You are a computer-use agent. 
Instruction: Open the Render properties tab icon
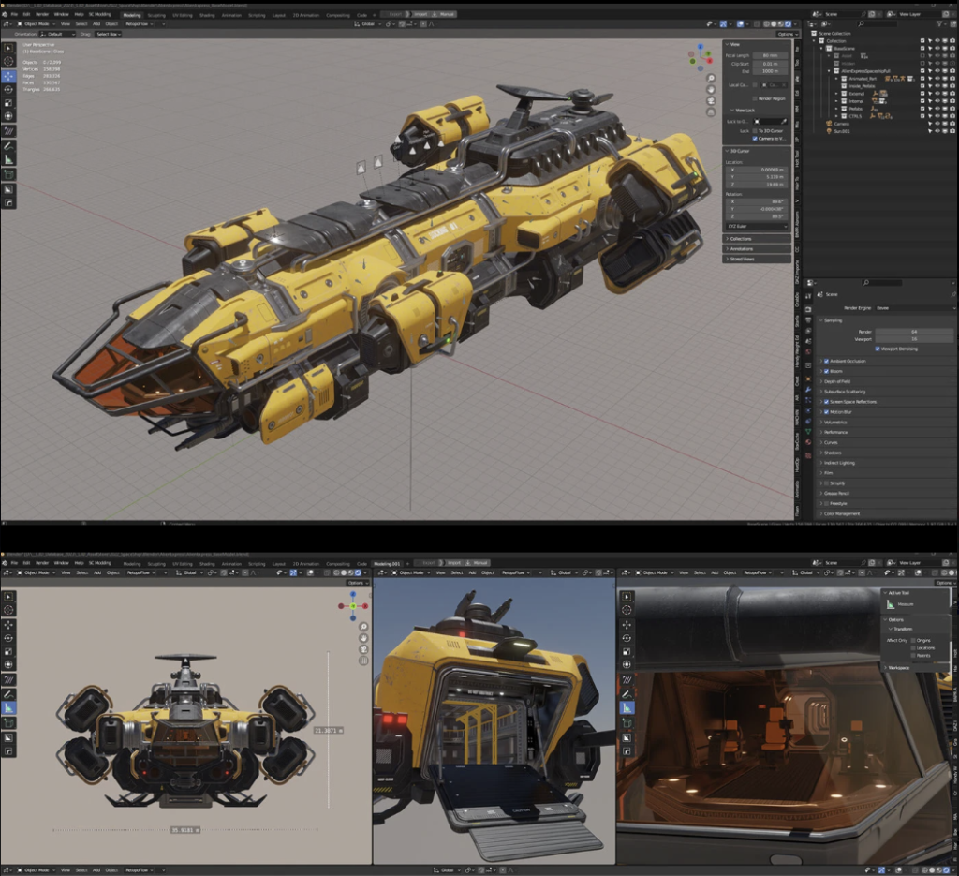pos(808,309)
